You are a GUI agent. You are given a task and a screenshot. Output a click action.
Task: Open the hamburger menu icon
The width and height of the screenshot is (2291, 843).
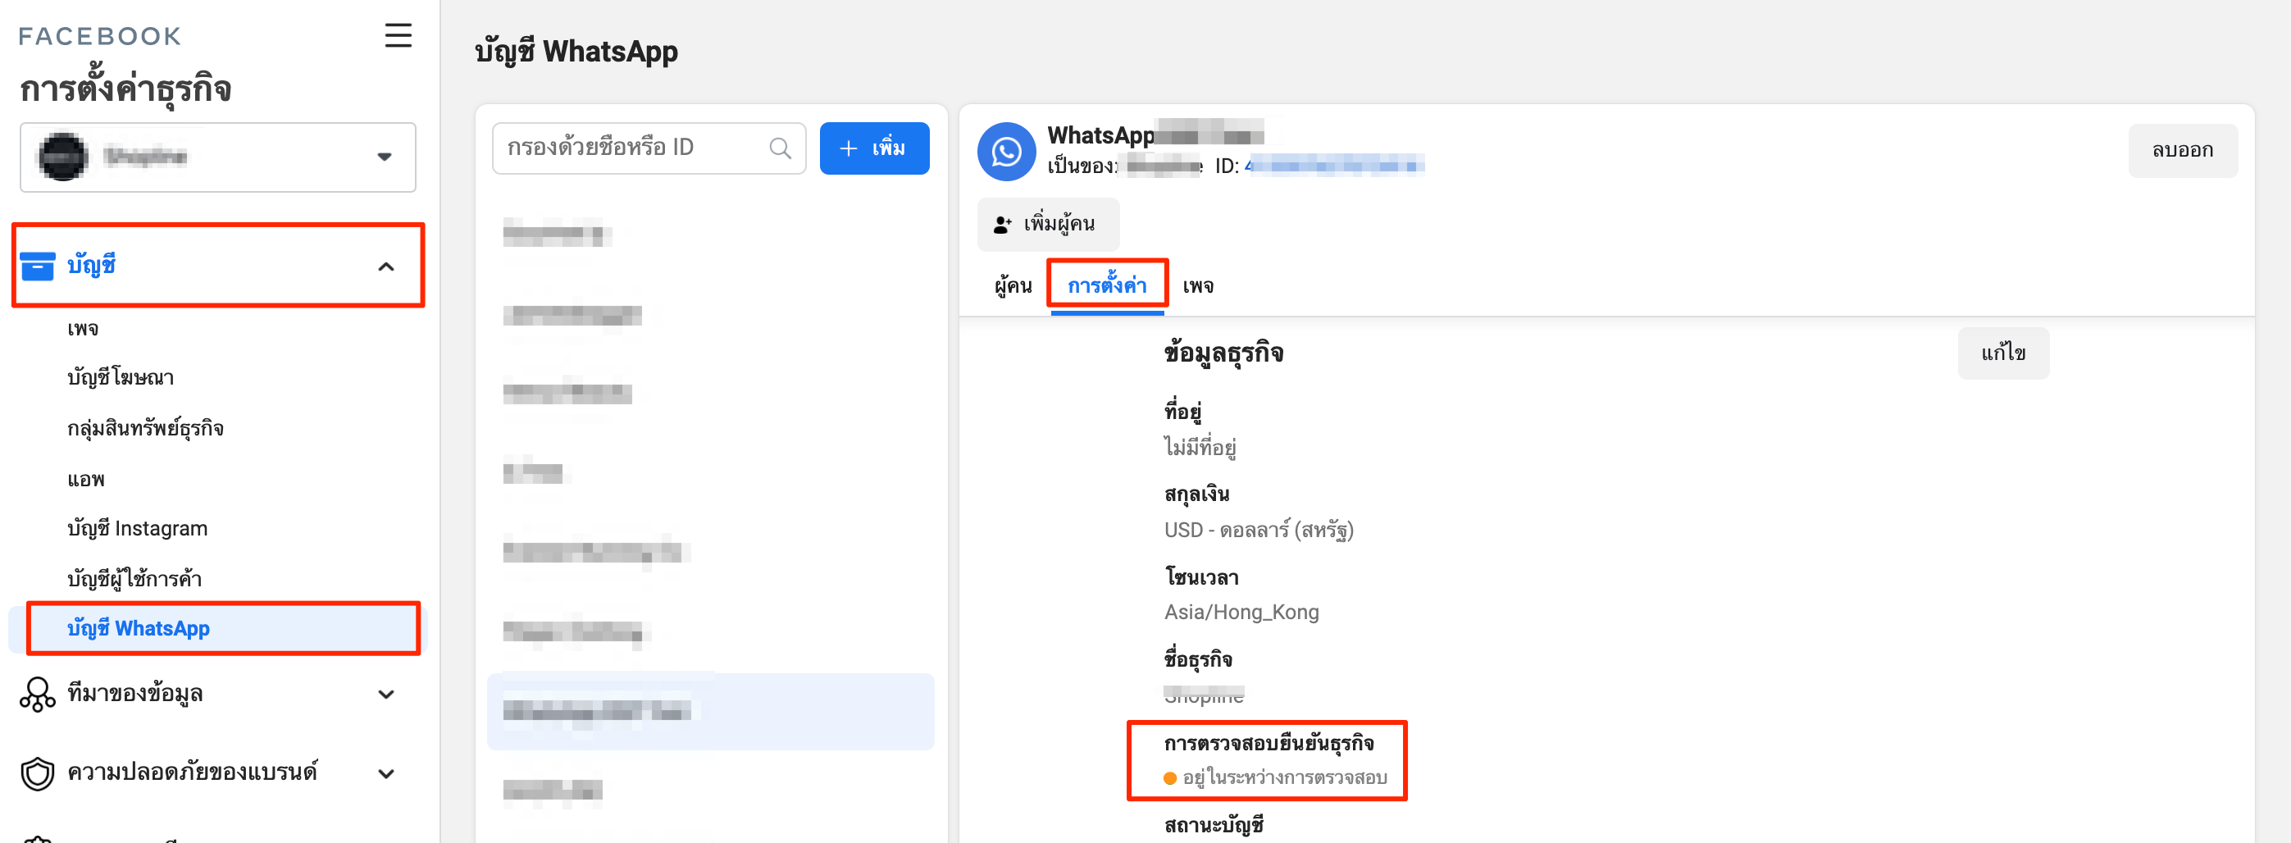(398, 35)
